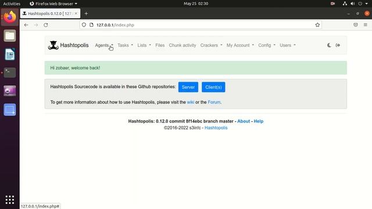Open Chunk activity page

[x=183, y=45]
